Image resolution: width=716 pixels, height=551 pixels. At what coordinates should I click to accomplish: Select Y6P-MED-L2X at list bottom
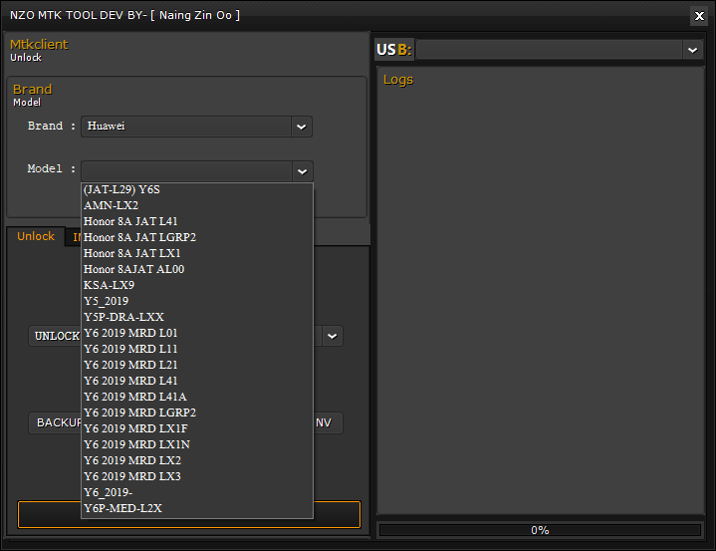coord(122,508)
